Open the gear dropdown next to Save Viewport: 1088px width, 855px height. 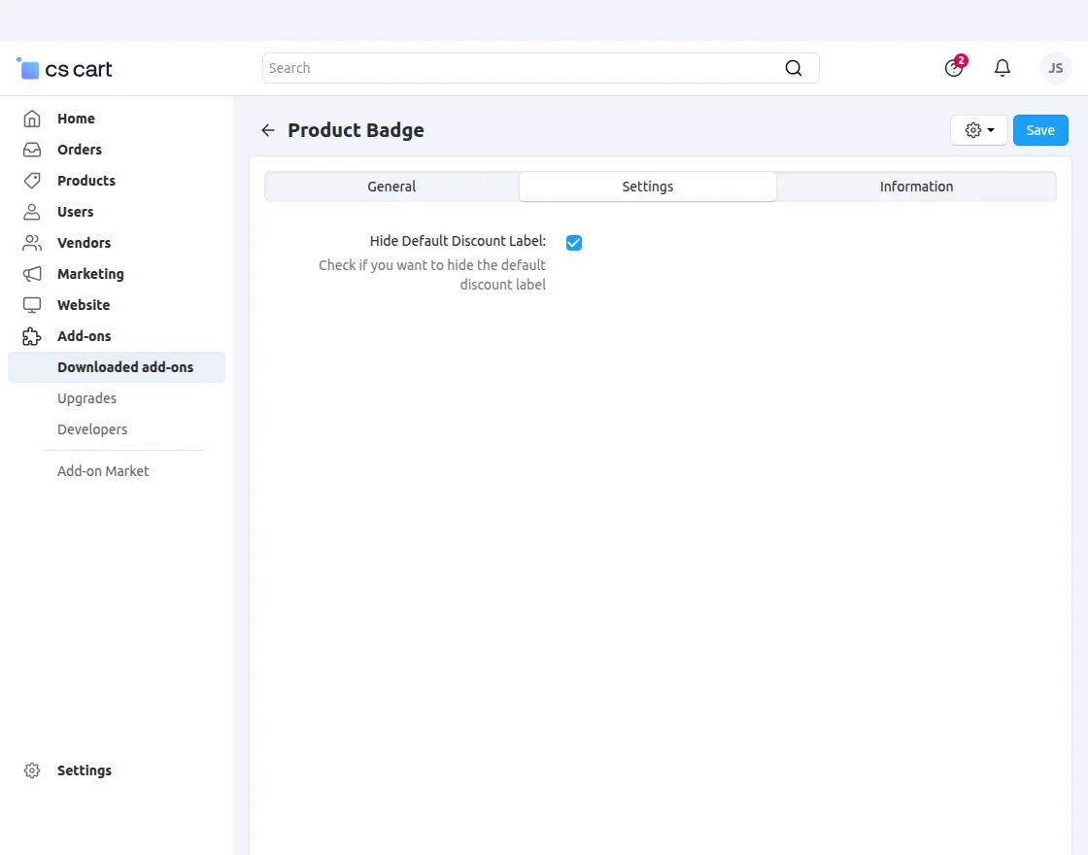click(x=979, y=130)
